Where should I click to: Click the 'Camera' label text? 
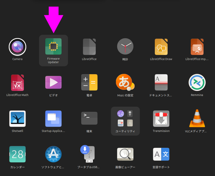[17, 59]
